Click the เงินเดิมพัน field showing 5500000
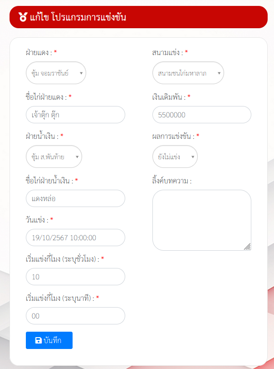 coord(201,115)
